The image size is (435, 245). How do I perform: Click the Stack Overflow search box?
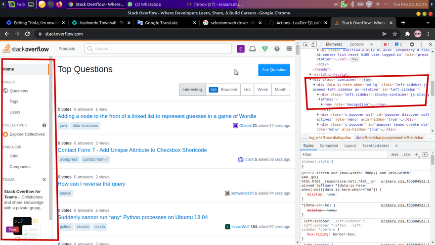(158, 49)
